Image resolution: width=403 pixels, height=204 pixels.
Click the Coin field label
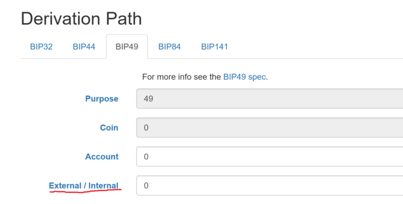109,128
